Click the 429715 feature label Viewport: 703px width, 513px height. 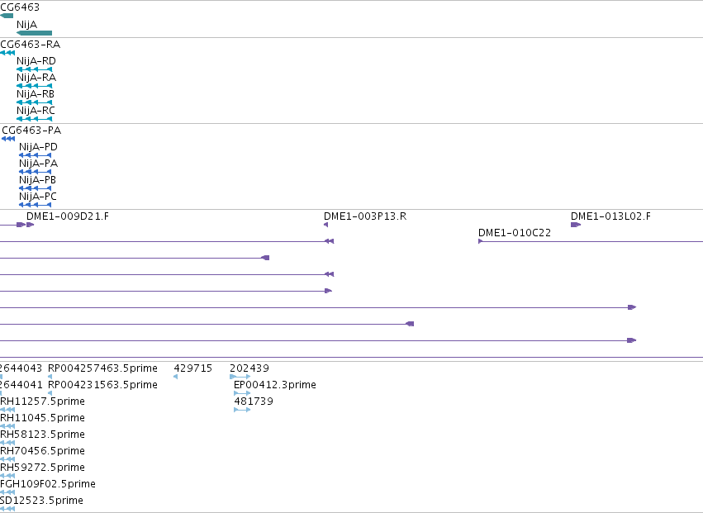192,368
